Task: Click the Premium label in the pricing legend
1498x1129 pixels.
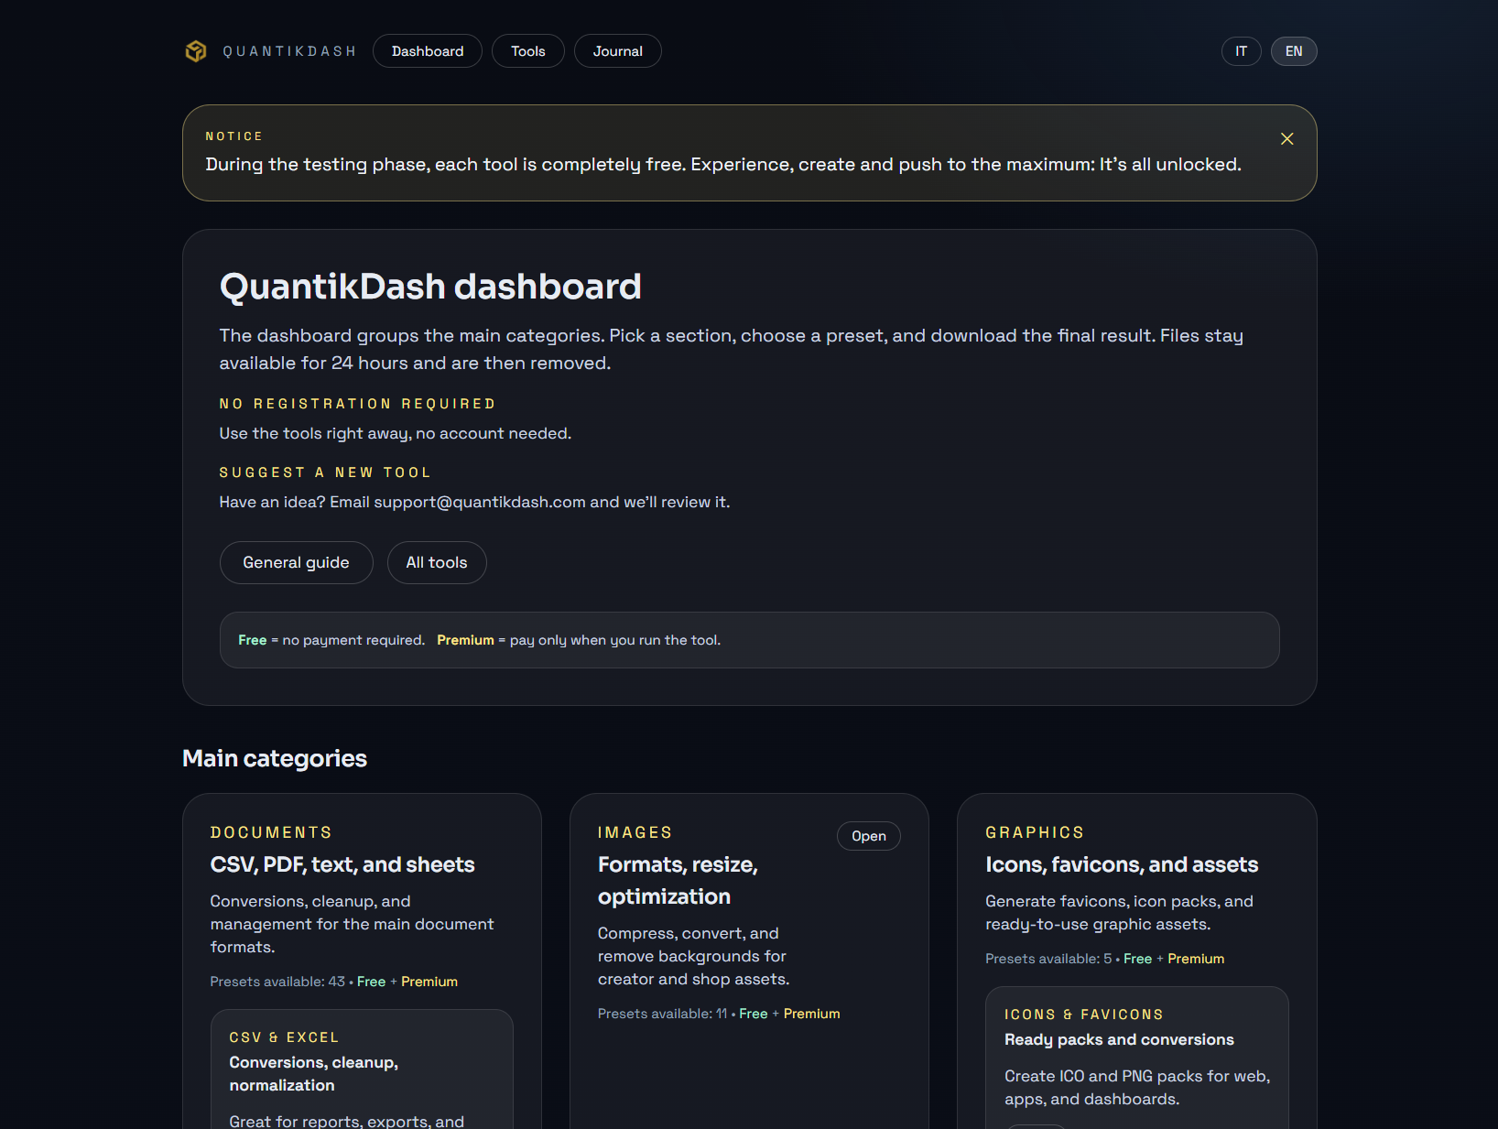Action: point(465,640)
